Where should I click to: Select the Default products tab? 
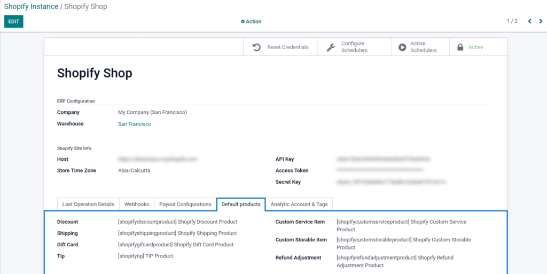(241, 204)
